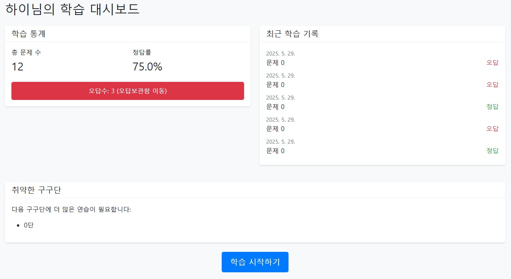Click the 정답률 label

[142, 52]
